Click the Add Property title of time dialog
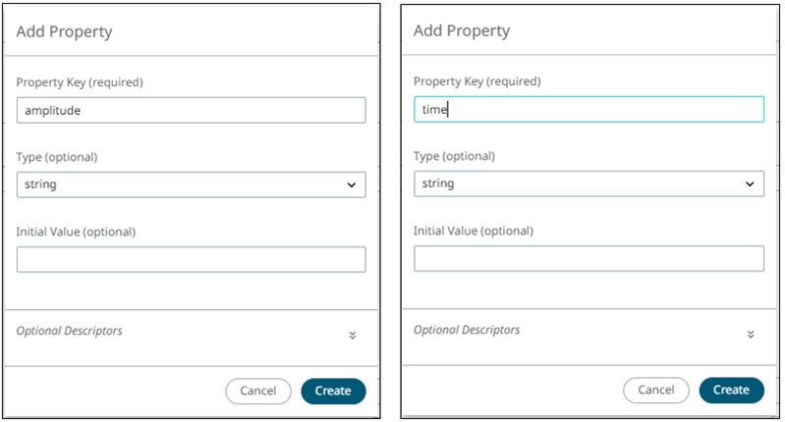785x422 pixels. point(462,30)
